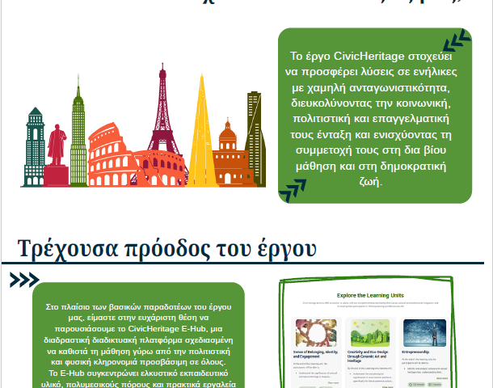This screenshot has width=493, height=388.
Task: Click the text "μάθηση και στη δημοκρατική"
Action: coord(371,166)
